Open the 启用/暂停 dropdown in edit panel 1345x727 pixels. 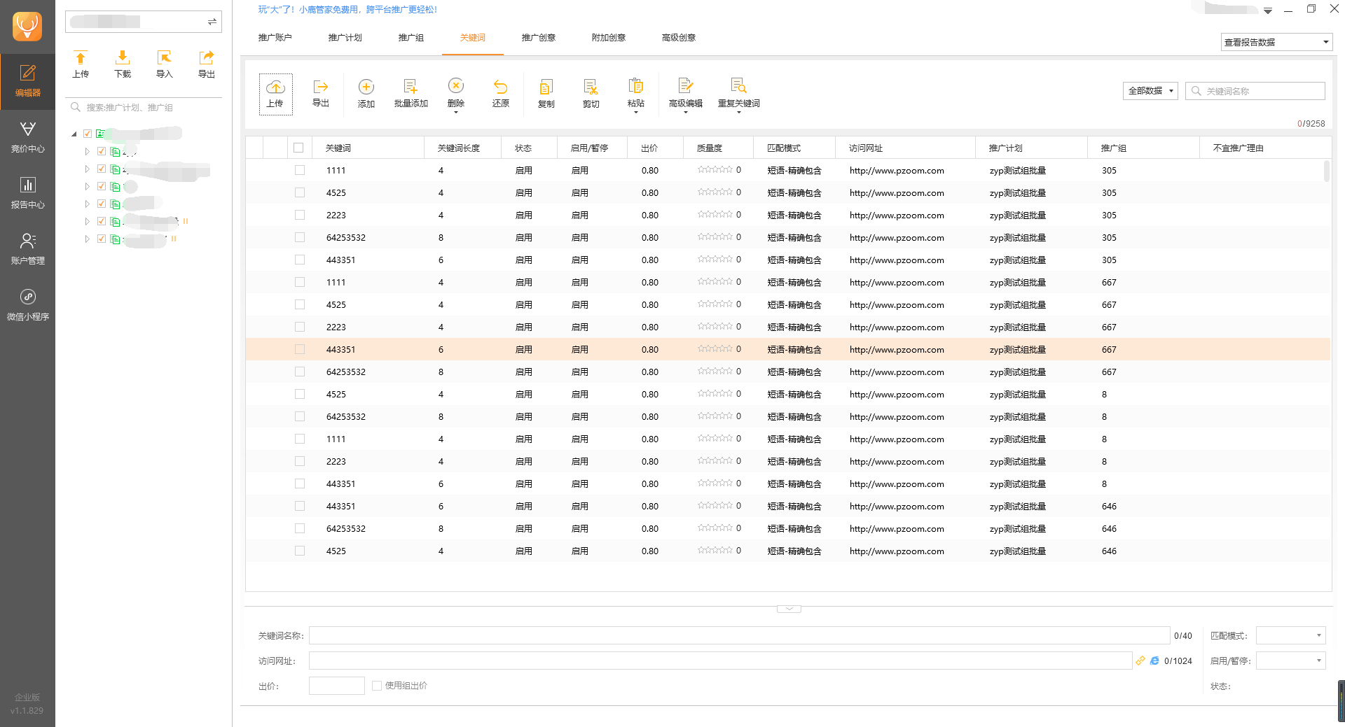1290,661
